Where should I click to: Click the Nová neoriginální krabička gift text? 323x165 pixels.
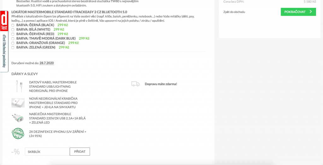[x=53, y=102]
